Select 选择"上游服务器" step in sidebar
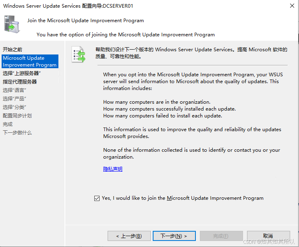Viewport: 299px width, 247px height. point(21,73)
